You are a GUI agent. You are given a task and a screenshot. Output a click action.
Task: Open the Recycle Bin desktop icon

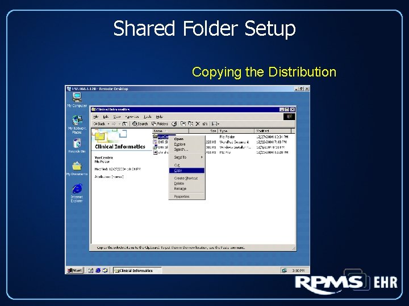click(x=77, y=146)
